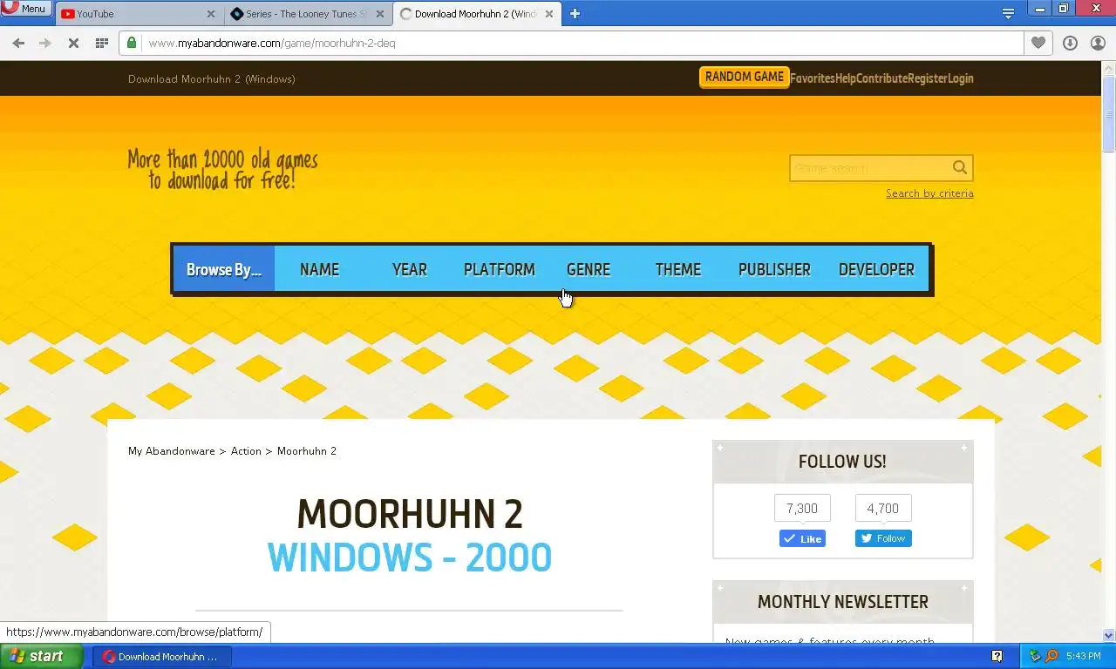The width and height of the screenshot is (1116, 669).
Task: Go back to the previous page
Action: 18,43
